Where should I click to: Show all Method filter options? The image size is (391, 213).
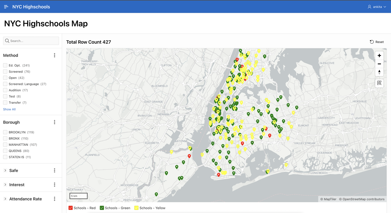coord(9,109)
